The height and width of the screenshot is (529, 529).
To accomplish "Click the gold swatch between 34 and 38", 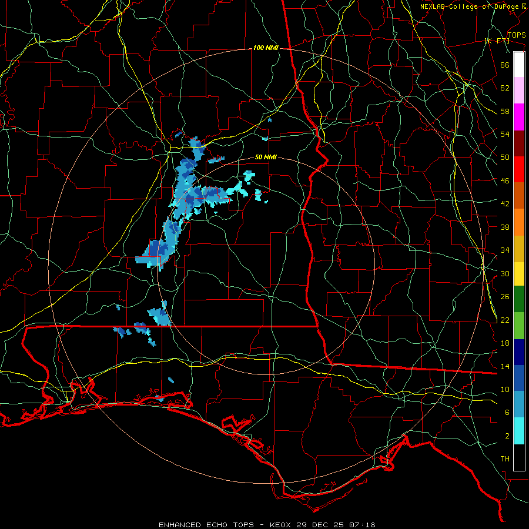I will 519,249.
